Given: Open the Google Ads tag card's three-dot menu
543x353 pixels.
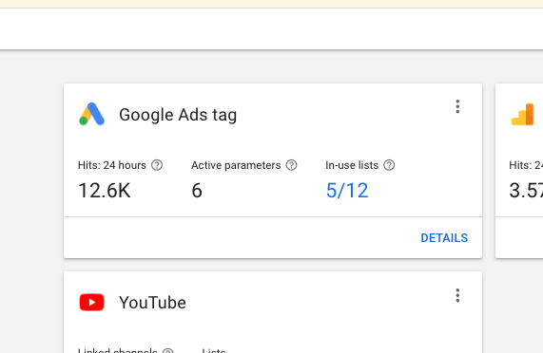Looking at the screenshot, I should click(x=457, y=106).
